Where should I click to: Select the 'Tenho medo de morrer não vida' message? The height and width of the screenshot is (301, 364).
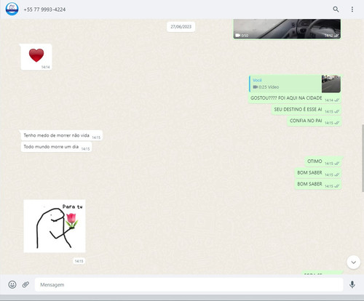(x=61, y=135)
